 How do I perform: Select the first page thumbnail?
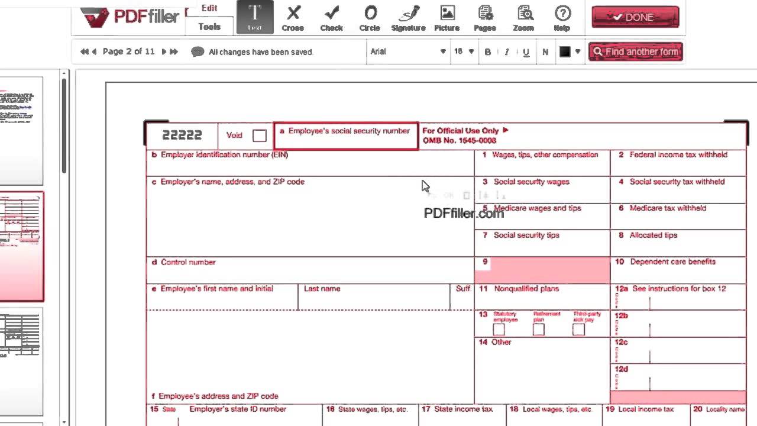[x=21, y=131]
